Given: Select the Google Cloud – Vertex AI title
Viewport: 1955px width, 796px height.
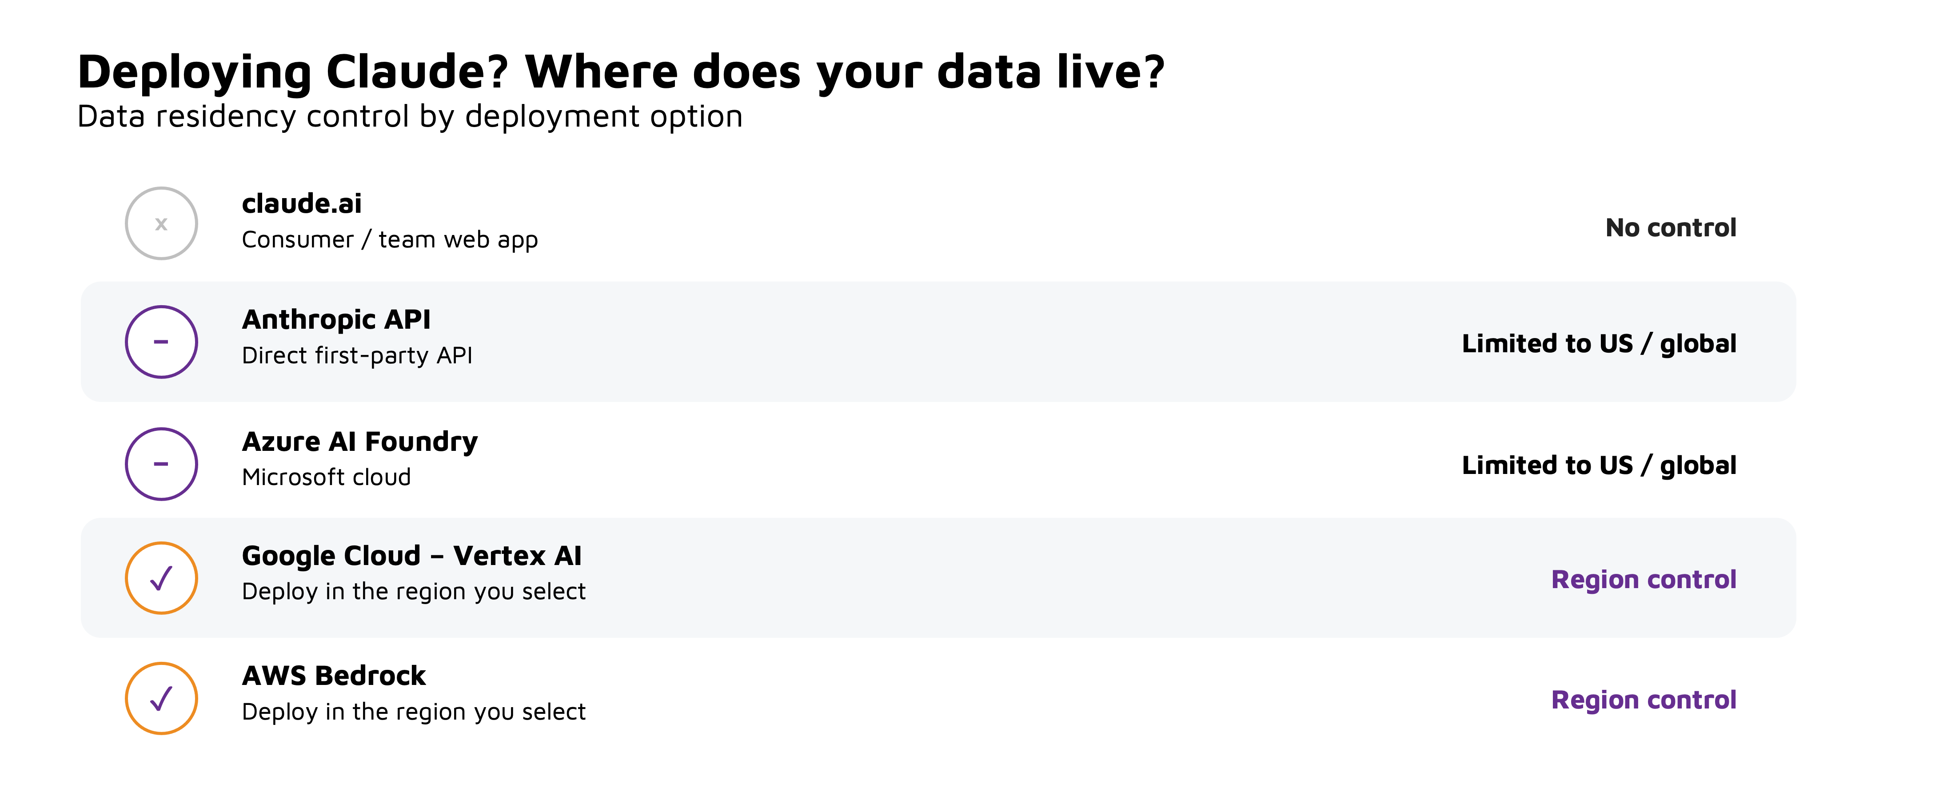Looking at the screenshot, I should click(412, 556).
